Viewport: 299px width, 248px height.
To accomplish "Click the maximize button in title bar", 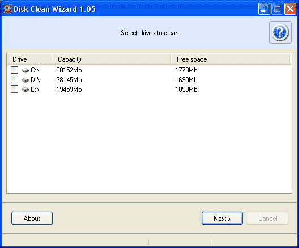I will coord(277,8).
